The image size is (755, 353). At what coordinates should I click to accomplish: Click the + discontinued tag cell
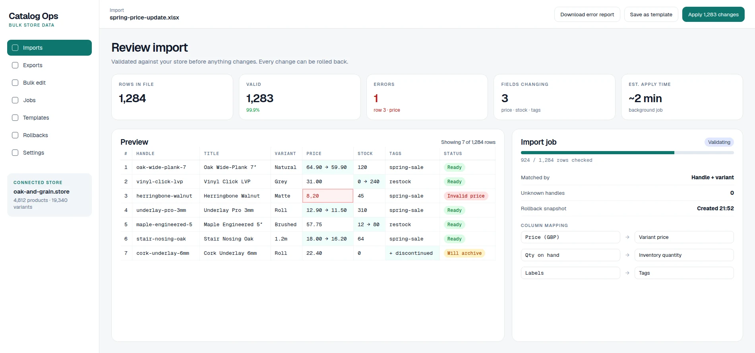click(x=412, y=253)
